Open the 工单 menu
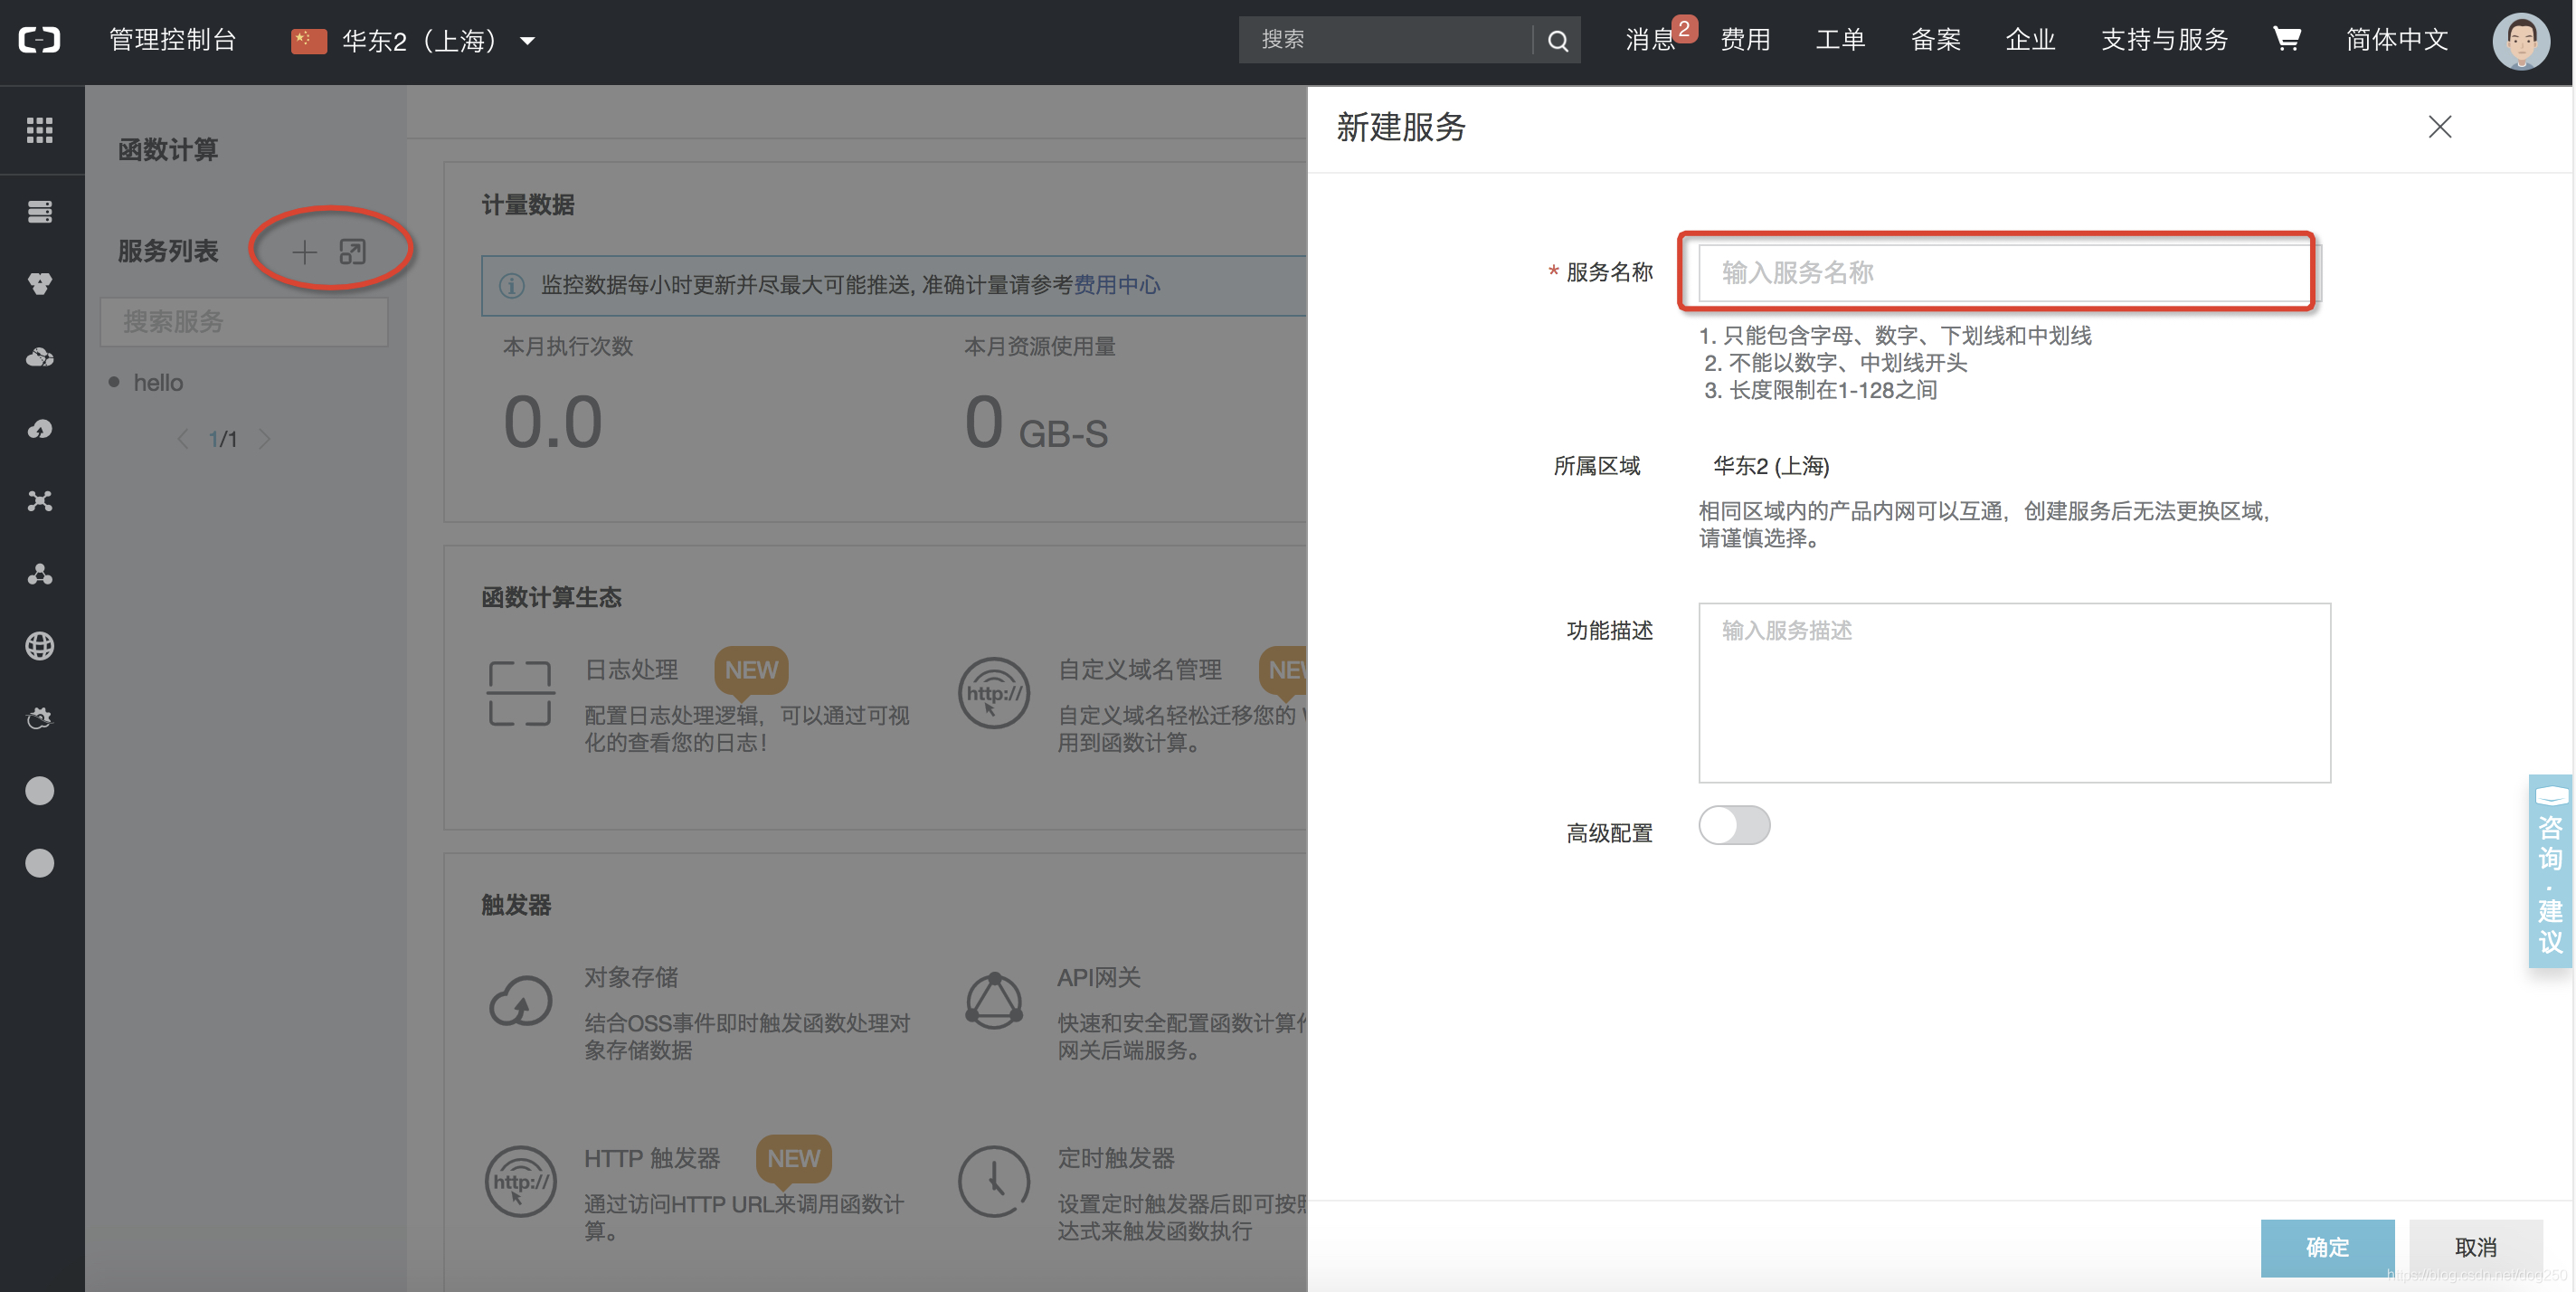The height and width of the screenshot is (1292, 2576). click(1840, 40)
